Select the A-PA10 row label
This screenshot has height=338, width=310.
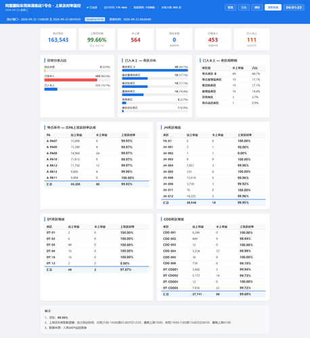tap(52, 160)
